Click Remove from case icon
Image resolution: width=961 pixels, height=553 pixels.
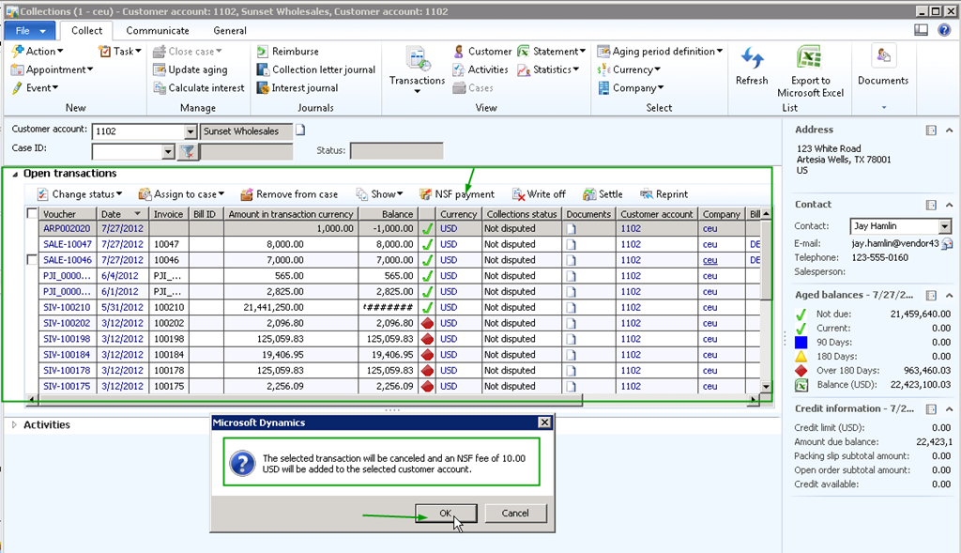click(x=247, y=194)
